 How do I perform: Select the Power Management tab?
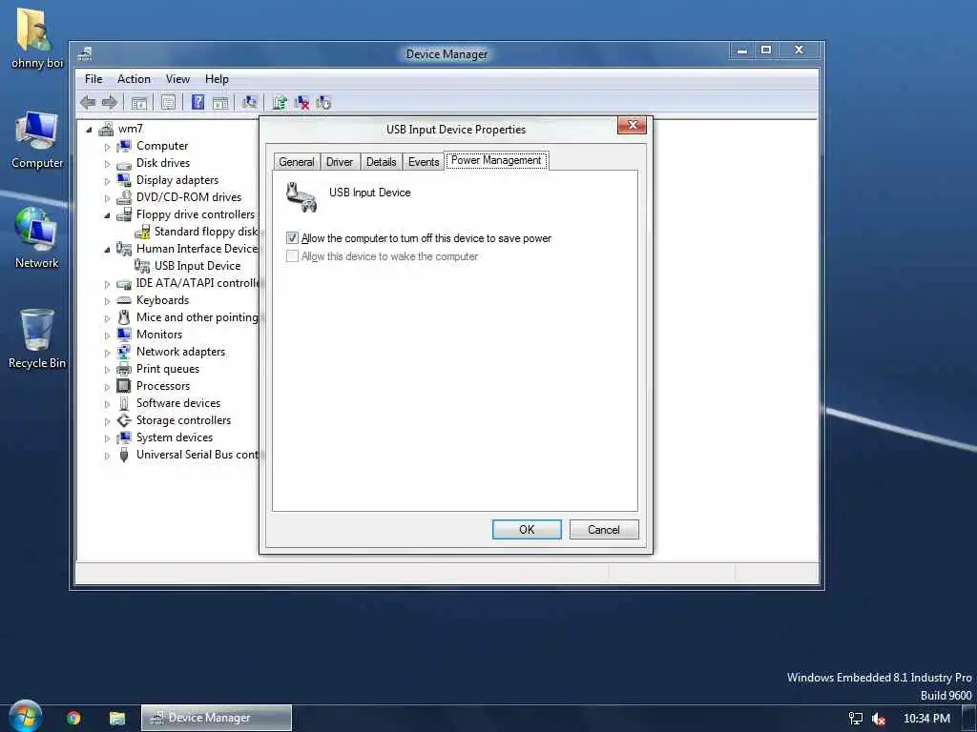pos(496,160)
